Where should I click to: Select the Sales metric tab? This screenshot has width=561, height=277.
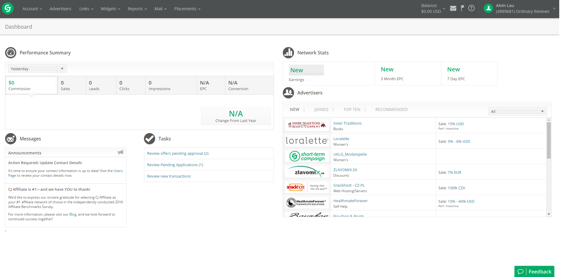click(72, 85)
